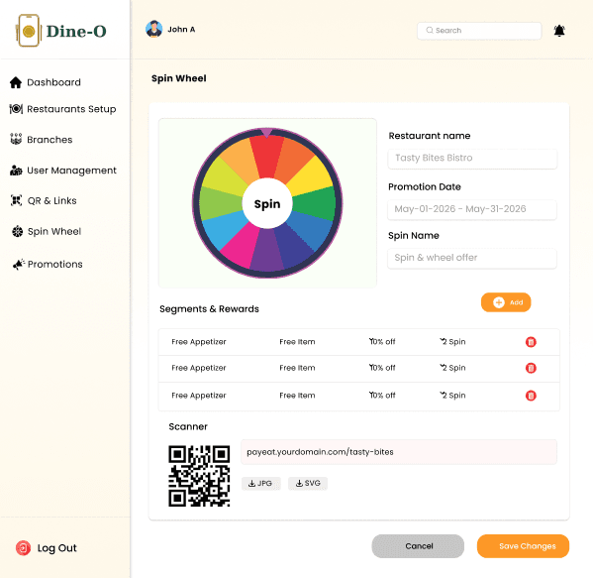
Task: Click the Branches icon in sidebar
Action: coord(16,140)
